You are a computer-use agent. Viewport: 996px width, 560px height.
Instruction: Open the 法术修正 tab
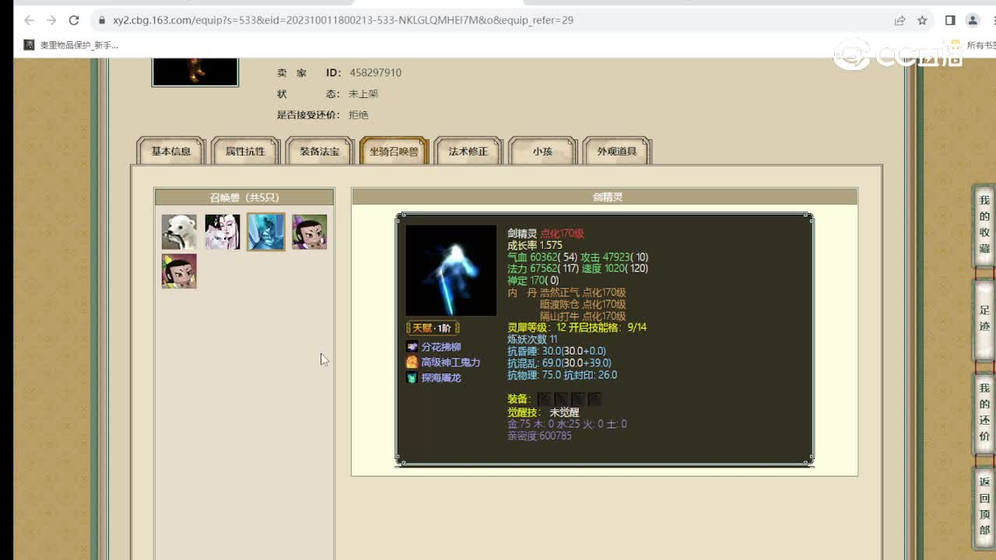pyautogui.click(x=468, y=152)
